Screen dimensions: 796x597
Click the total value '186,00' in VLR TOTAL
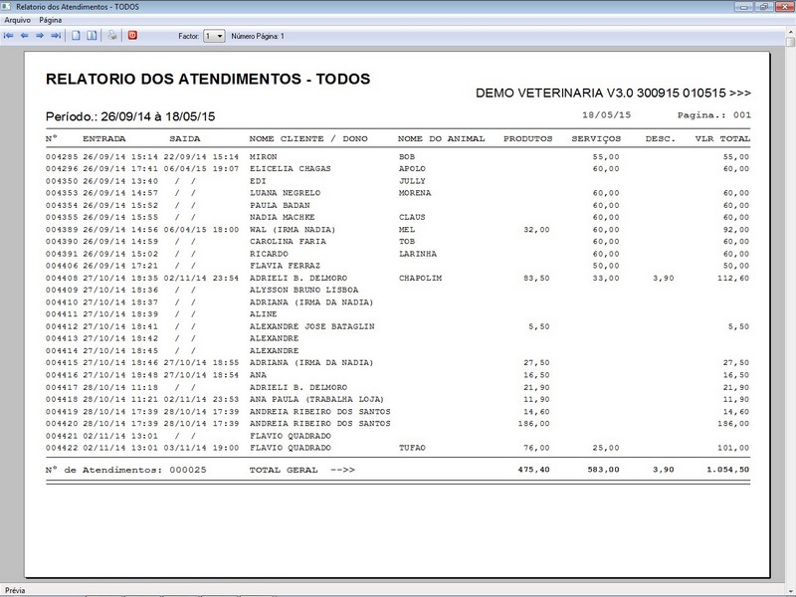point(733,424)
